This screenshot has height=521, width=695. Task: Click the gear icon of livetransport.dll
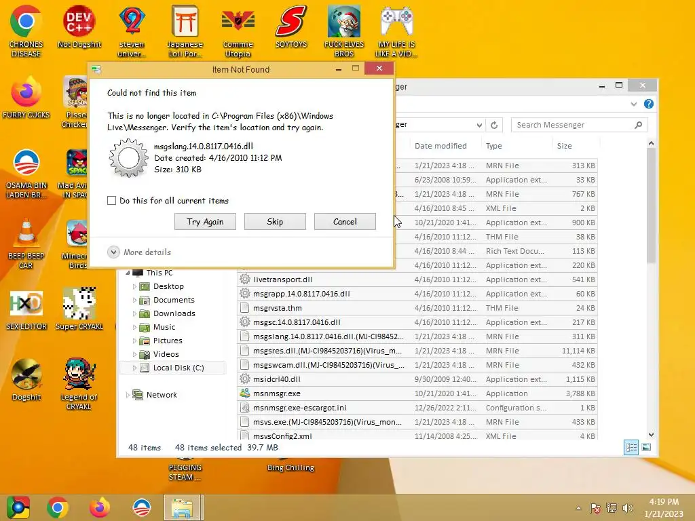tap(244, 279)
